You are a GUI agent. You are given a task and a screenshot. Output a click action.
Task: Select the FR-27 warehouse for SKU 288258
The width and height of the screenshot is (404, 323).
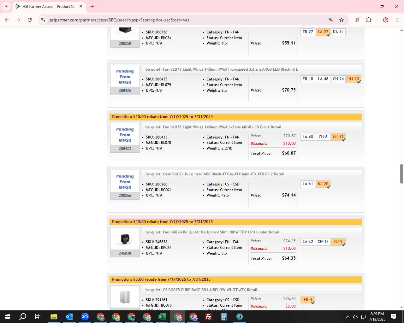pos(308,32)
